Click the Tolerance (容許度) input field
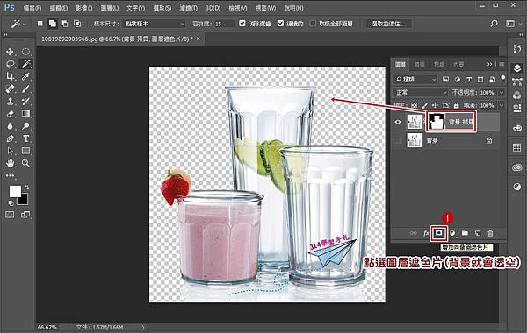This screenshot has width=527, height=333. (224, 24)
